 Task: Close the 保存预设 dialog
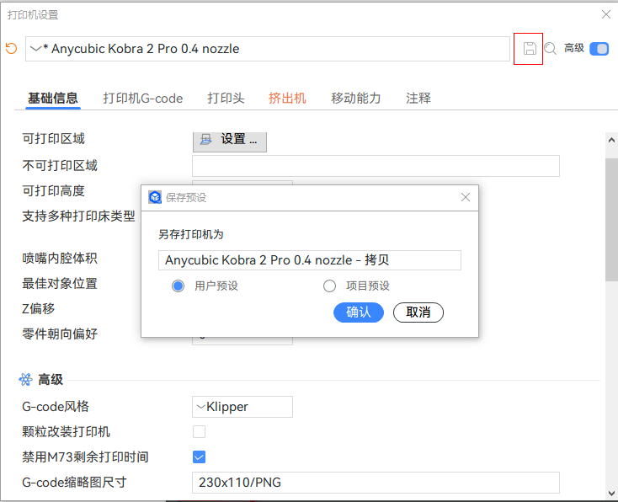click(x=466, y=197)
